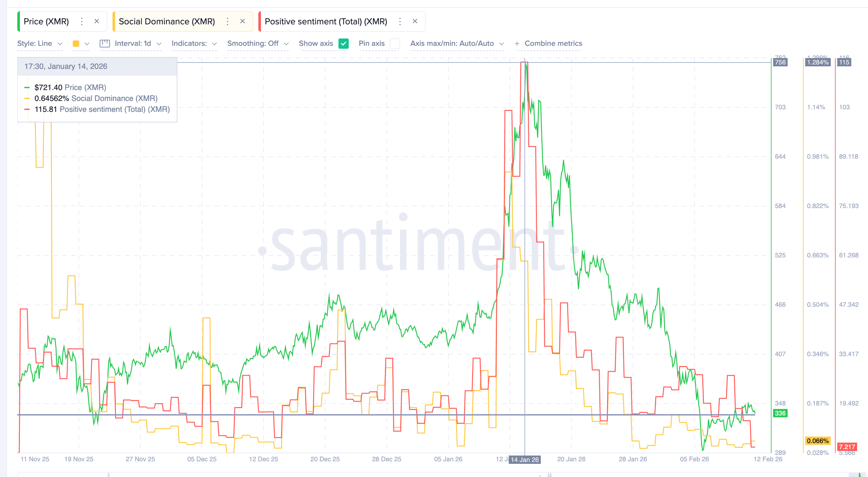Remove Social Dominance (XMR) metric
The image size is (868, 477).
pyautogui.click(x=242, y=21)
